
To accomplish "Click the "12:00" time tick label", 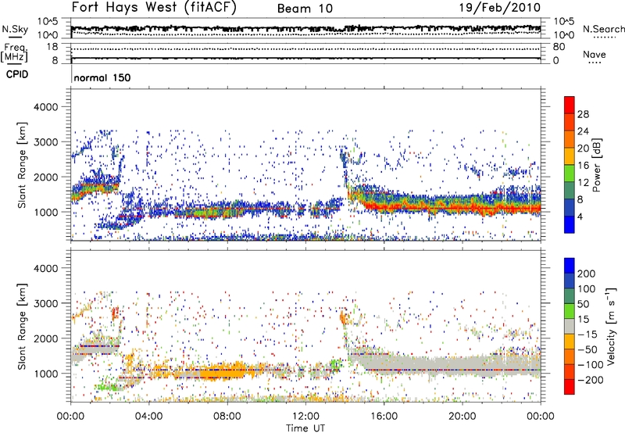I will 305,417.
